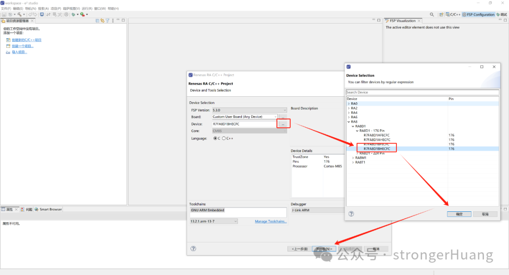
Task: Click the filter funnel icon in project explorer
Action: click(x=107, y=21)
